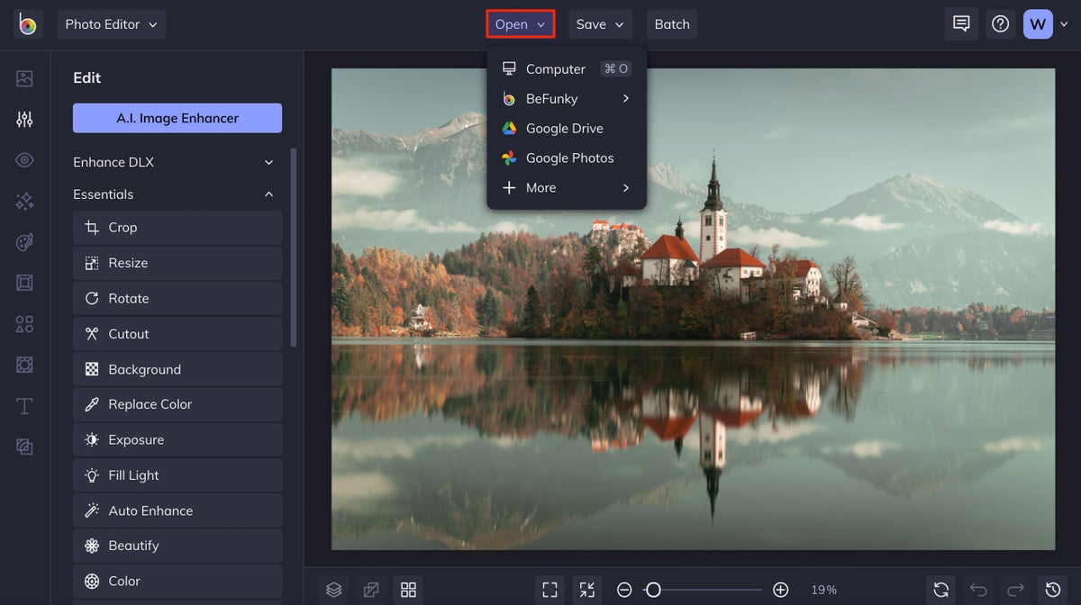The height and width of the screenshot is (605, 1081).
Task: Click the undo arrow icon
Action: (978, 590)
